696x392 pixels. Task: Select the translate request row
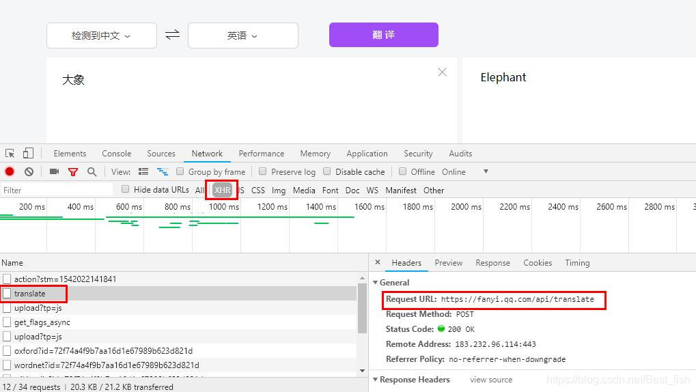point(178,294)
